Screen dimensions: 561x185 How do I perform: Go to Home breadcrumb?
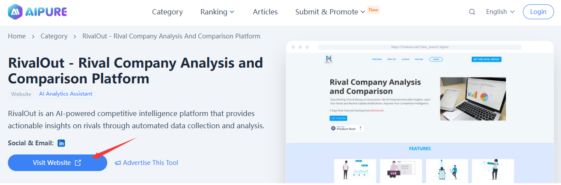(17, 36)
